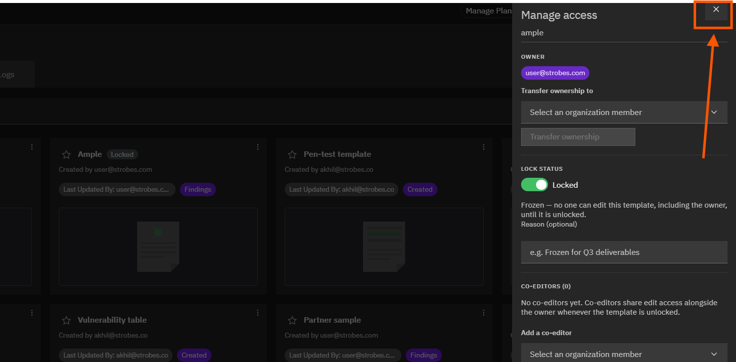Mark Partner sample as favorite
This screenshot has width=736, height=362.
pos(292,320)
